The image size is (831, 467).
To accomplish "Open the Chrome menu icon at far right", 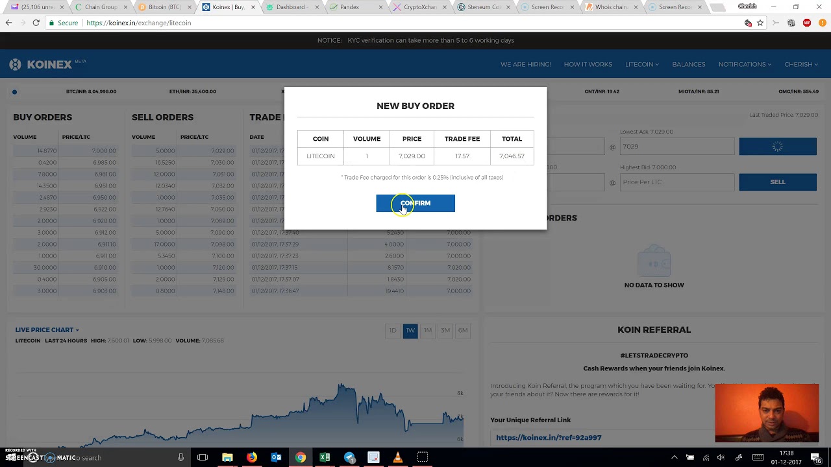I will click(823, 23).
